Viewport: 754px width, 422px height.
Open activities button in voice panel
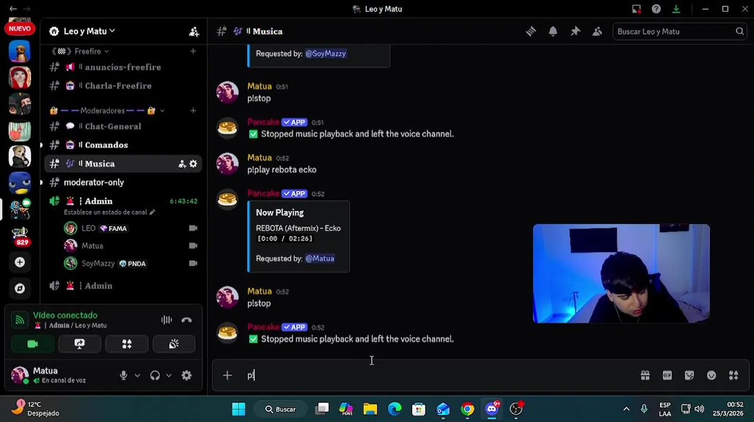tap(127, 344)
